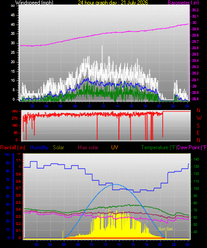Click the 12 hour tick on windspeed chart
Viewport: 207px width, 248px height.
point(103,106)
